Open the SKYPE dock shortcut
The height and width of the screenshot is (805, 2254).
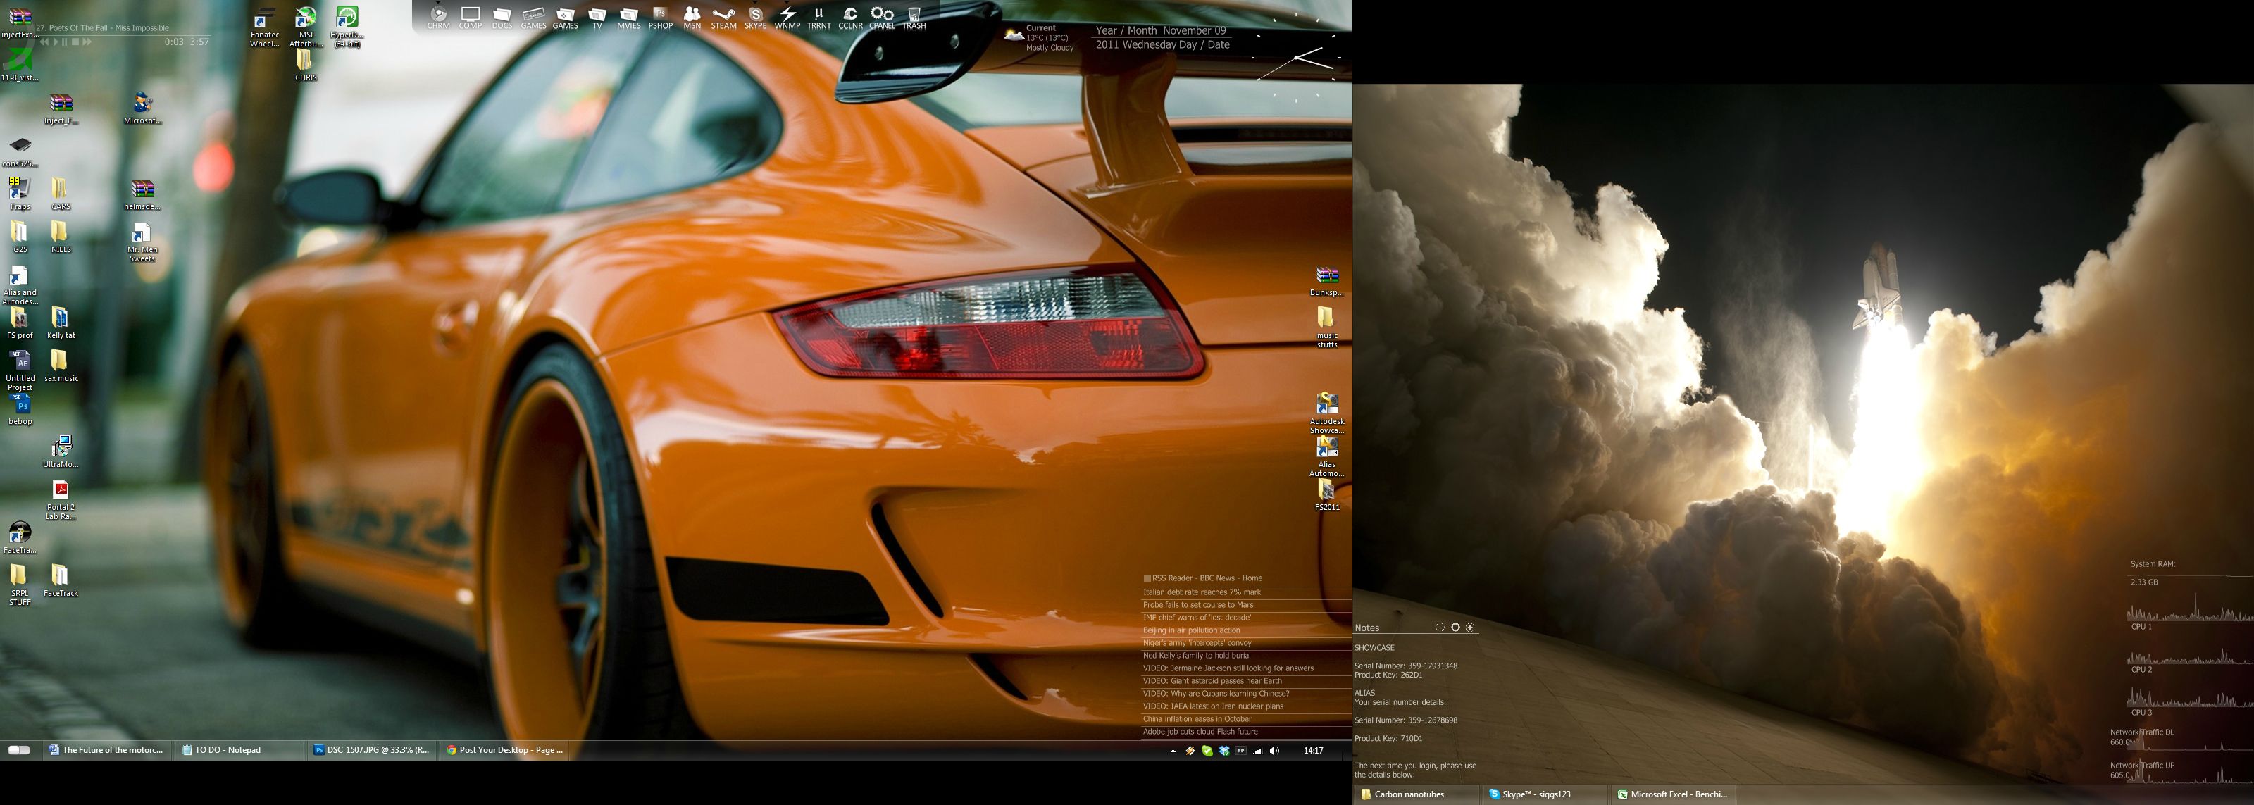click(755, 15)
